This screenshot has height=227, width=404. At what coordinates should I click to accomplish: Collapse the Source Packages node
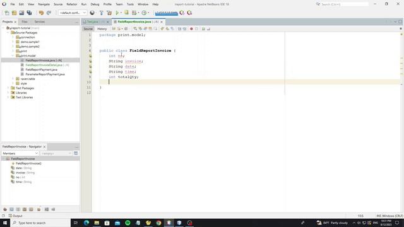8,32
